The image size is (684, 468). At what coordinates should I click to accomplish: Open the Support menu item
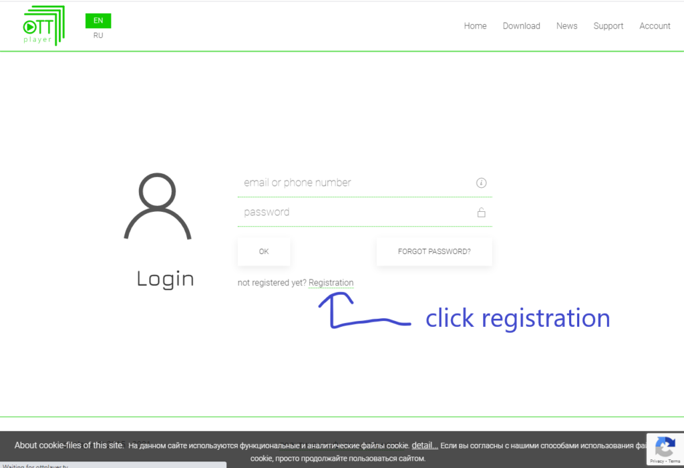608,26
